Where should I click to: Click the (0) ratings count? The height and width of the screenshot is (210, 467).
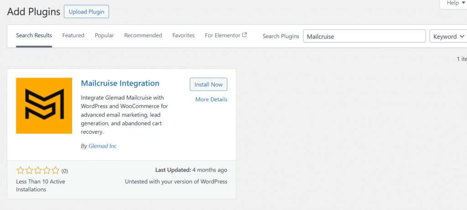pyautogui.click(x=65, y=171)
